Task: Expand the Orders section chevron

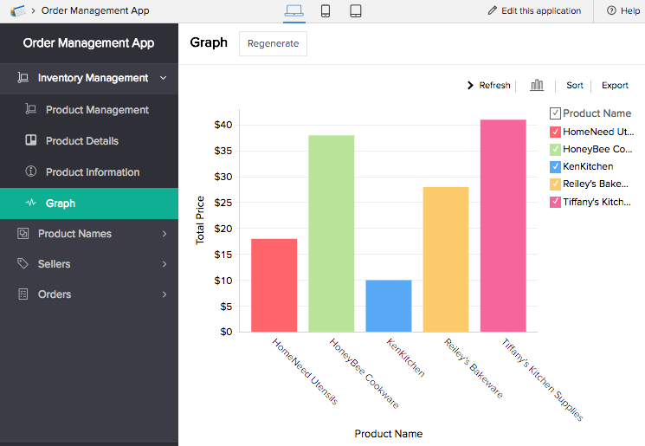Action: point(164,294)
